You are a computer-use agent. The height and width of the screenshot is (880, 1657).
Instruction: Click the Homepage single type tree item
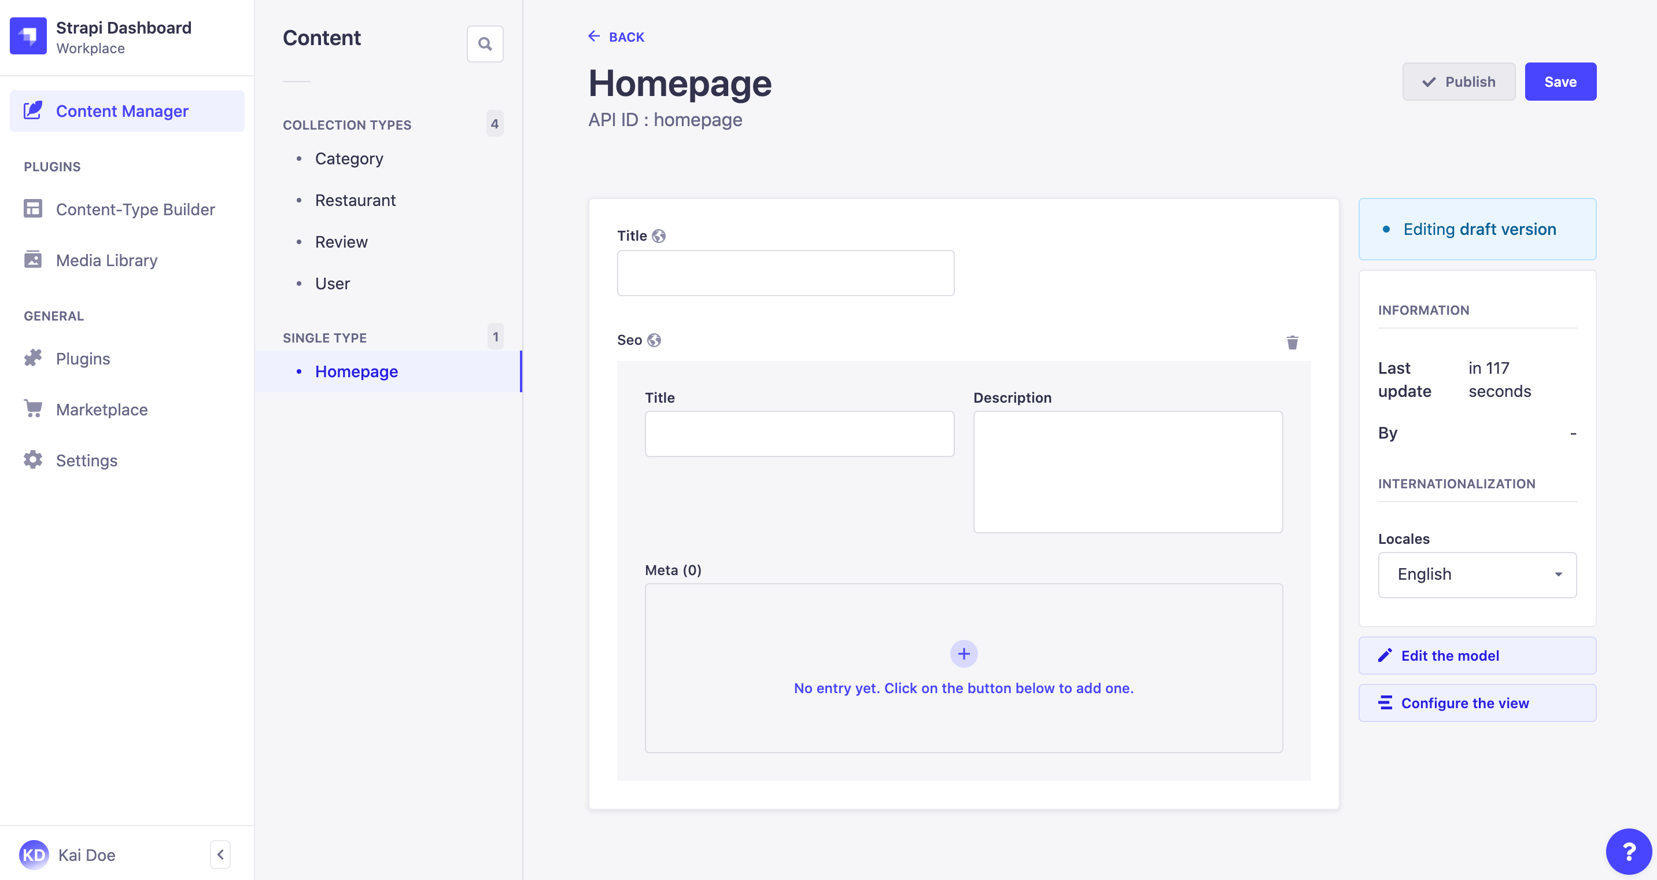click(357, 370)
